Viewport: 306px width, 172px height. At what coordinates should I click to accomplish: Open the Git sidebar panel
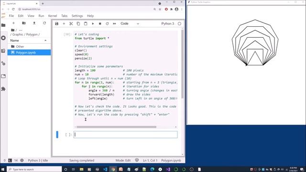pyautogui.click(x=3, y=51)
